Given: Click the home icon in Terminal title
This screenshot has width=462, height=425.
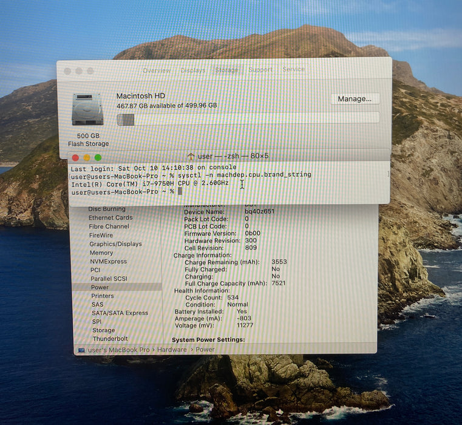Looking at the screenshot, I should [x=191, y=157].
